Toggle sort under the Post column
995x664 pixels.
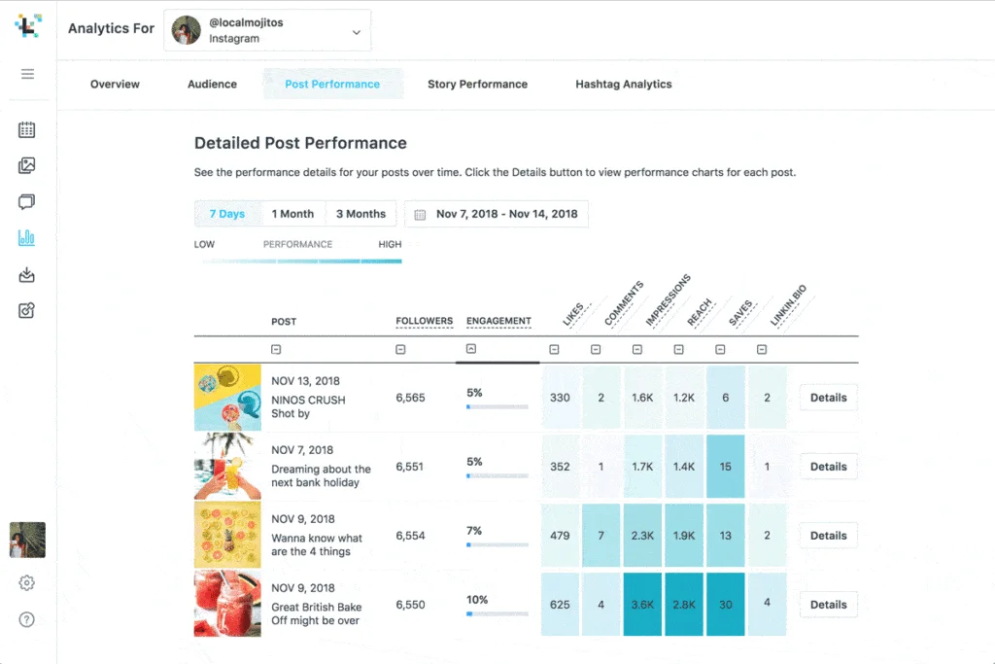click(276, 349)
